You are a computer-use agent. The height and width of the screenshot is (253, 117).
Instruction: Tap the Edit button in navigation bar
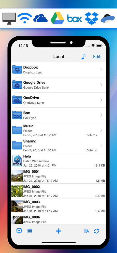pos(97,57)
